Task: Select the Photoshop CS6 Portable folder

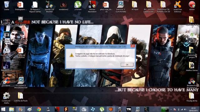Action: pyautogui.click(x=163, y=7)
